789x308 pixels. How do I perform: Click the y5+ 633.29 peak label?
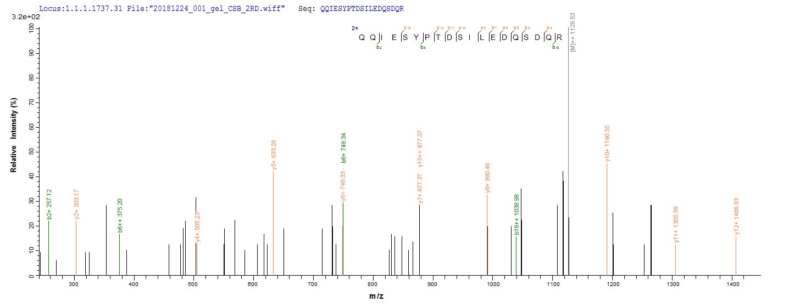point(274,155)
